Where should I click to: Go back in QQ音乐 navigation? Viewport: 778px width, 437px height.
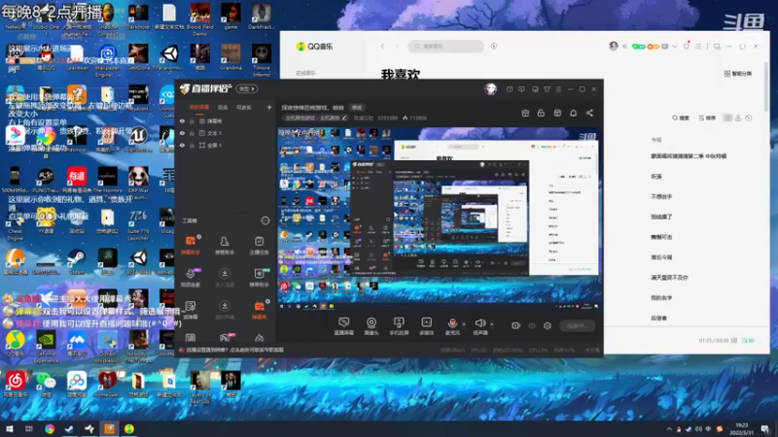(x=382, y=46)
